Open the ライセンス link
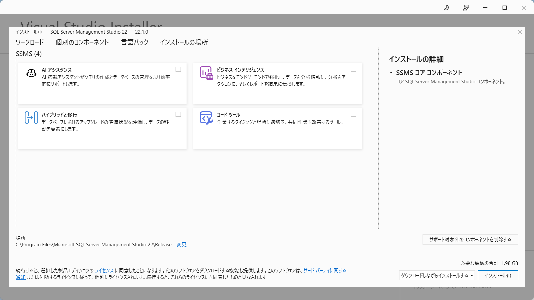The width and height of the screenshot is (534, 300). (x=104, y=271)
